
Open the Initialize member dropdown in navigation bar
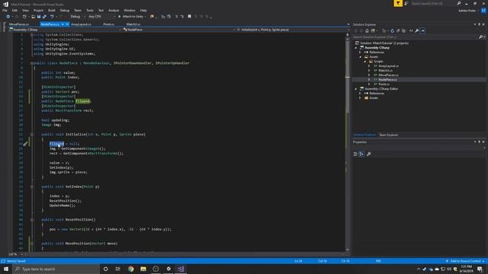tap(291, 30)
